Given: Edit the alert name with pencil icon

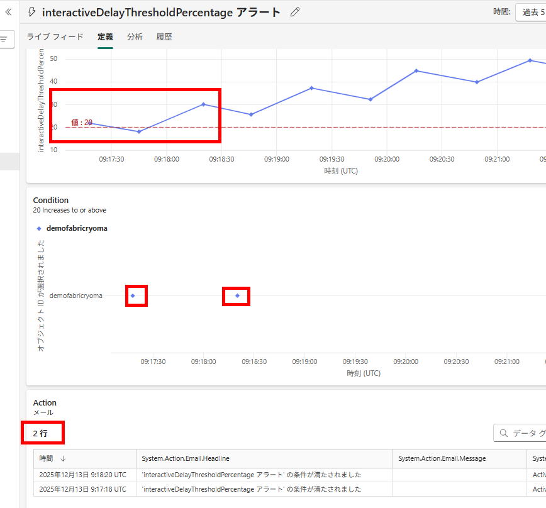Looking at the screenshot, I should point(295,12).
